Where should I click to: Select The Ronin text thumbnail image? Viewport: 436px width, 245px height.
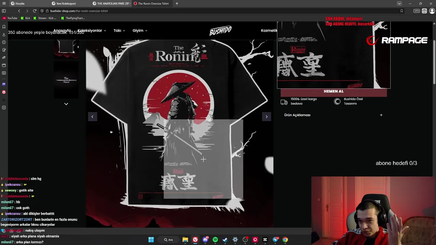pyautogui.click(x=66, y=80)
